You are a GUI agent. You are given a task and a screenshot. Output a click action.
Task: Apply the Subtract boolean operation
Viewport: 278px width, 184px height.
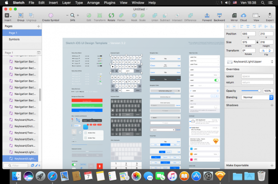(165, 15)
